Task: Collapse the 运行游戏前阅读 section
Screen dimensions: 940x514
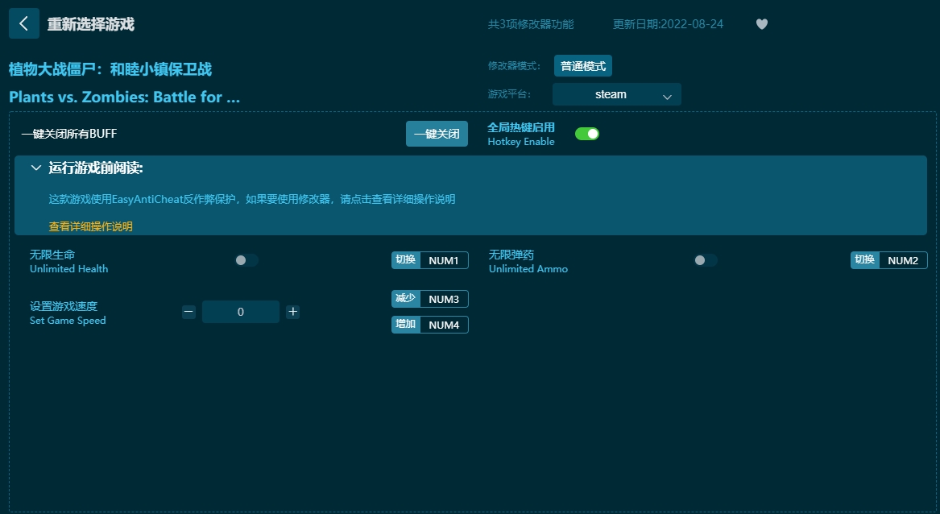Action: coord(35,168)
